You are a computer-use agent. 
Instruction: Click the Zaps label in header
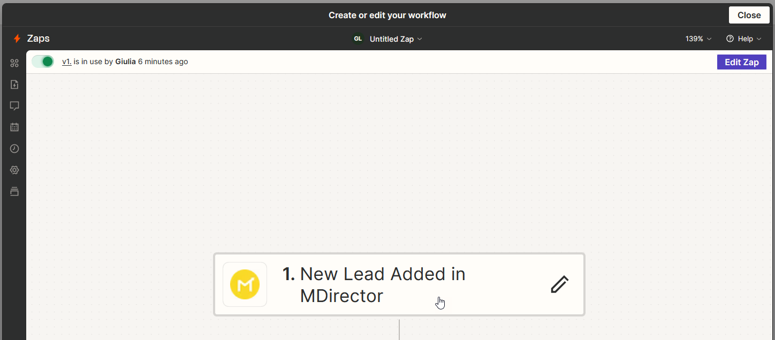point(38,39)
